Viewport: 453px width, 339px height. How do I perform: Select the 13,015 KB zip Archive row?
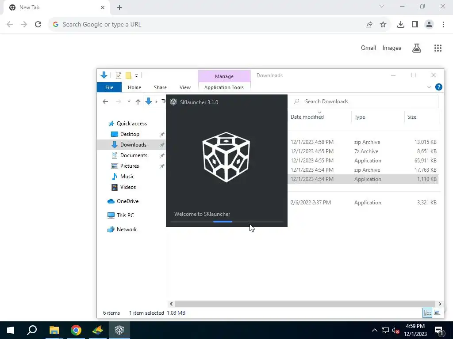[x=363, y=142]
